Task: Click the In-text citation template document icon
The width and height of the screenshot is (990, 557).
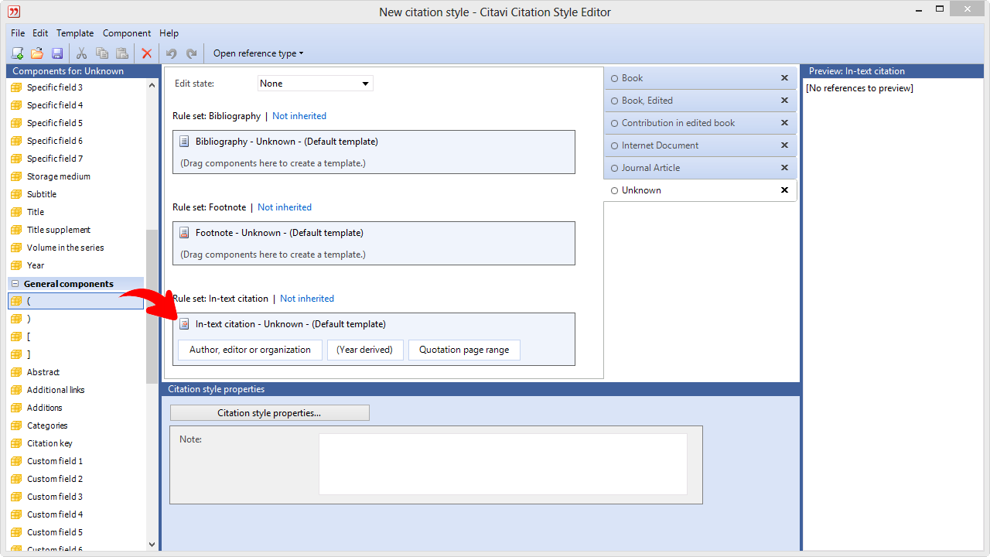Action: point(184,324)
